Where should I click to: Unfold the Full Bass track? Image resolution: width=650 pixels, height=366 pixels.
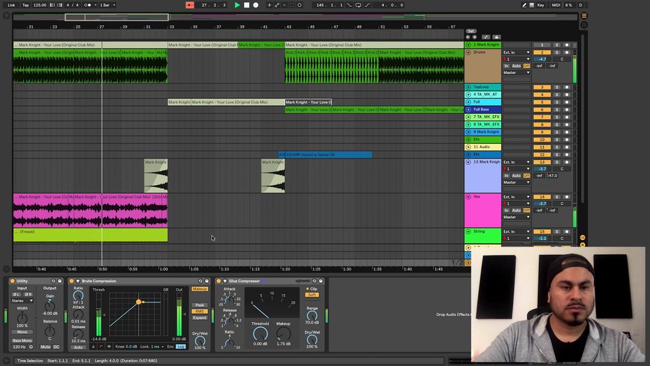(x=468, y=110)
